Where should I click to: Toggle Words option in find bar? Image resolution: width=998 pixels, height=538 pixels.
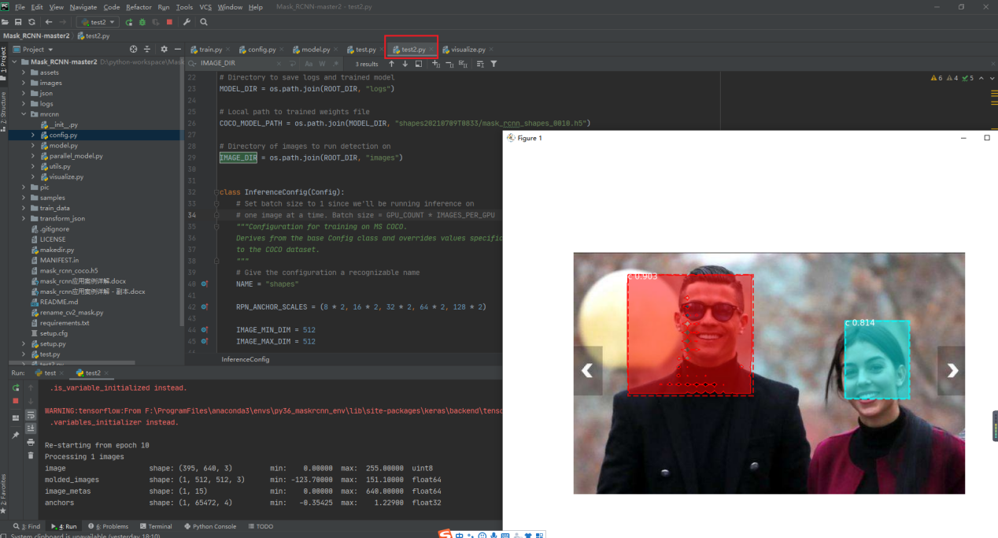pos(322,63)
